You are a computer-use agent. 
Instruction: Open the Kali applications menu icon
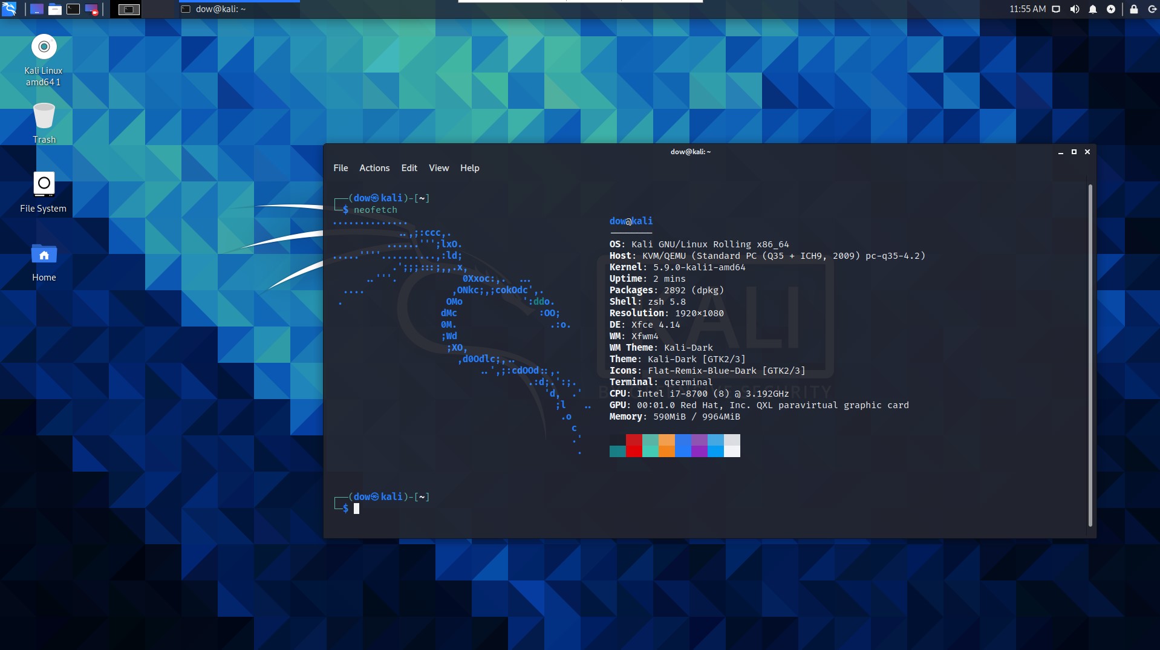point(9,9)
